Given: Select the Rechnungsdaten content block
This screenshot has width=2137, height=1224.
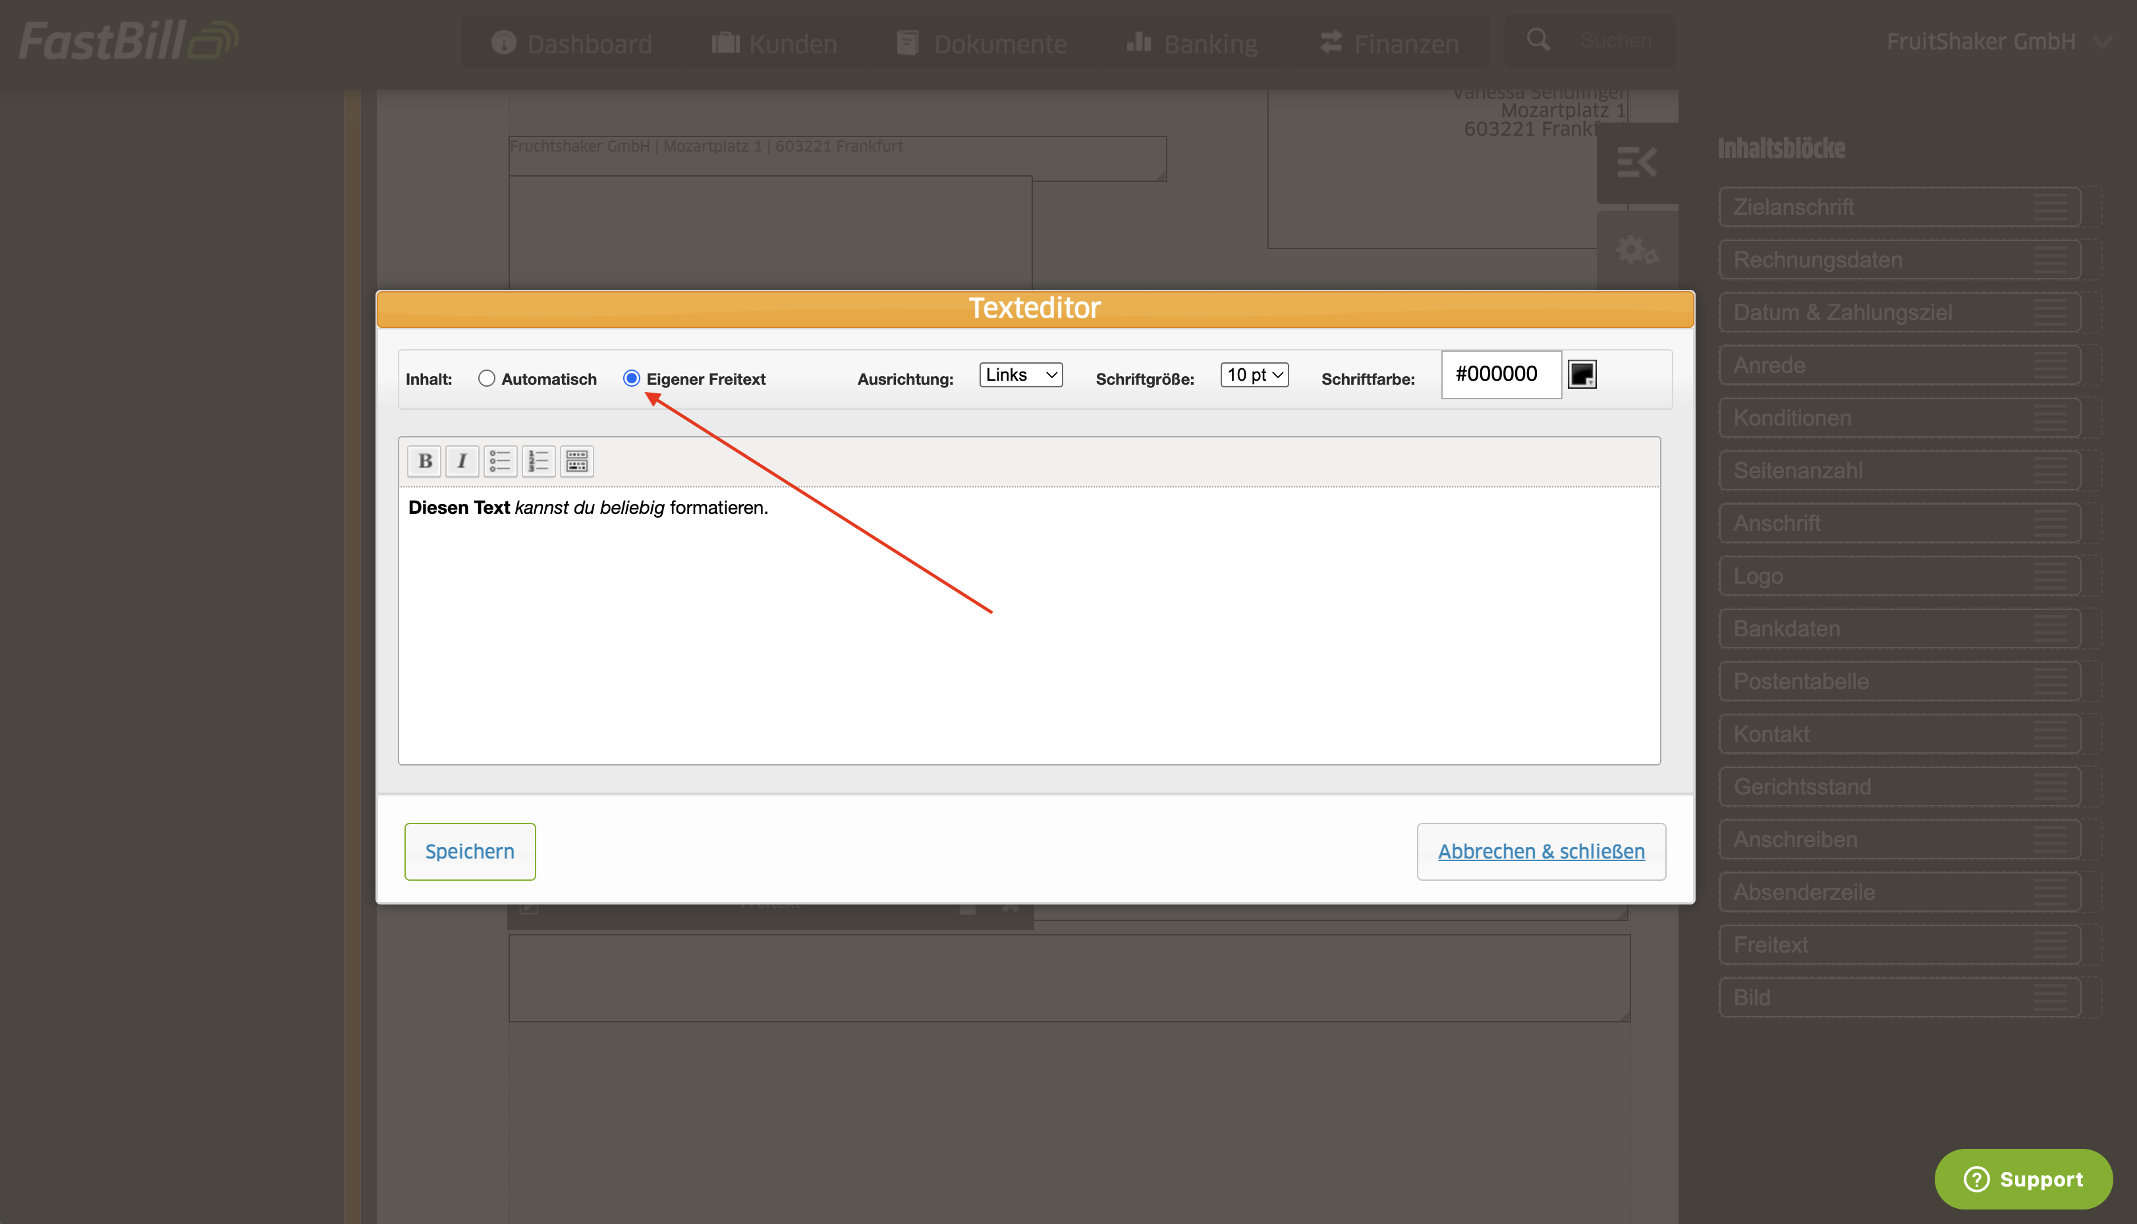Looking at the screenshot, I should (x=1900, y=260).
